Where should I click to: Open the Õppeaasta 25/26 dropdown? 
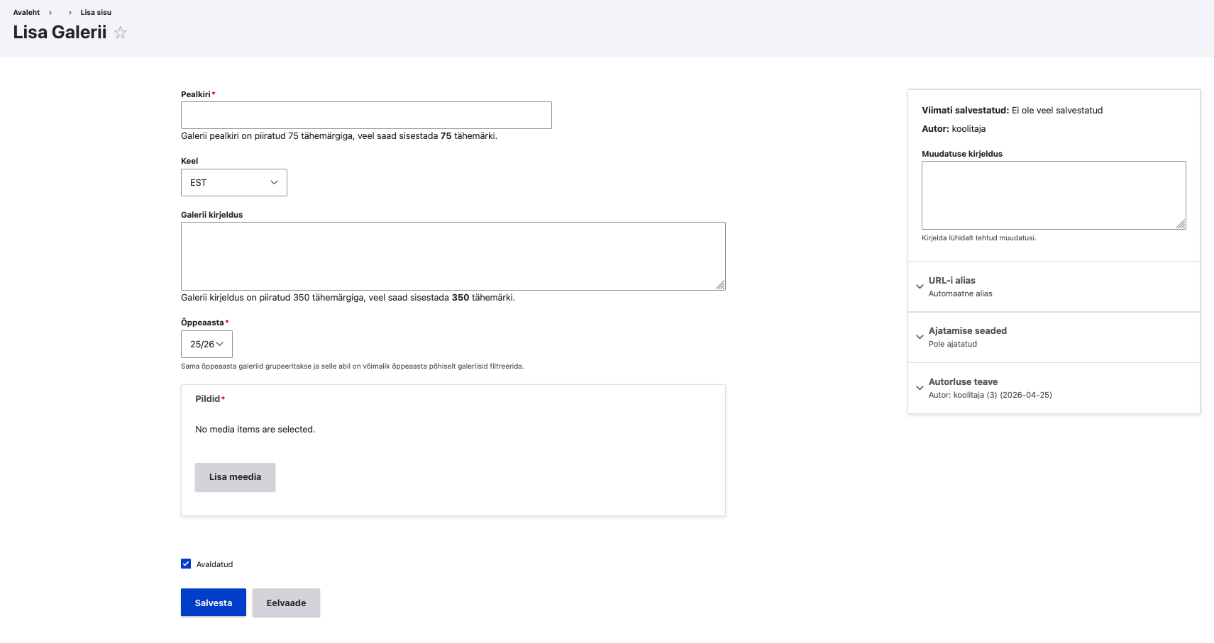point(206,344)
